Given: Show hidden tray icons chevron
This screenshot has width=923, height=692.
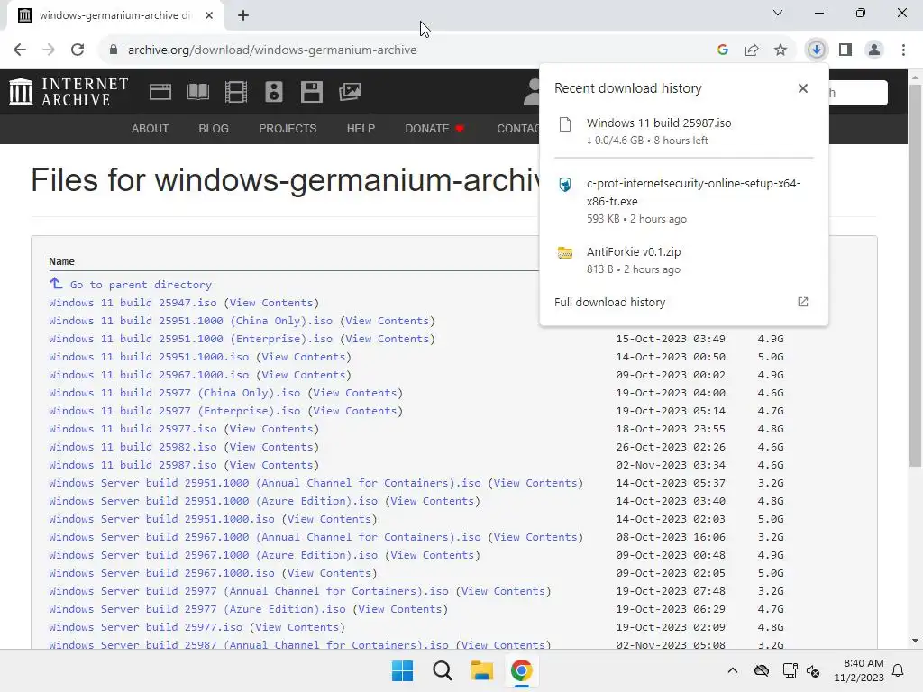Looking at the screenshot, I should pyautogui.click(x=732, y=670).
